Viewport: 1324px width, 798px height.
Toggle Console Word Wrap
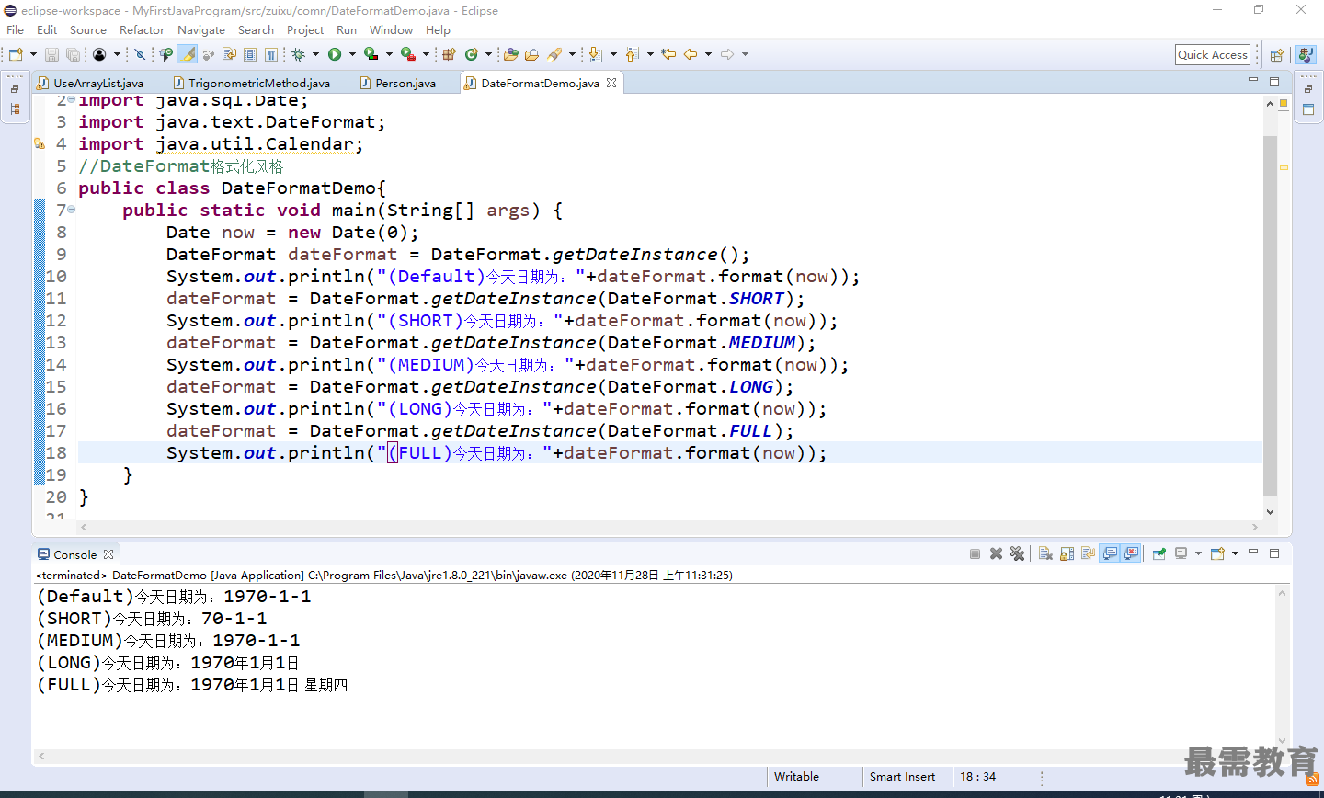tap(1088, 553)
